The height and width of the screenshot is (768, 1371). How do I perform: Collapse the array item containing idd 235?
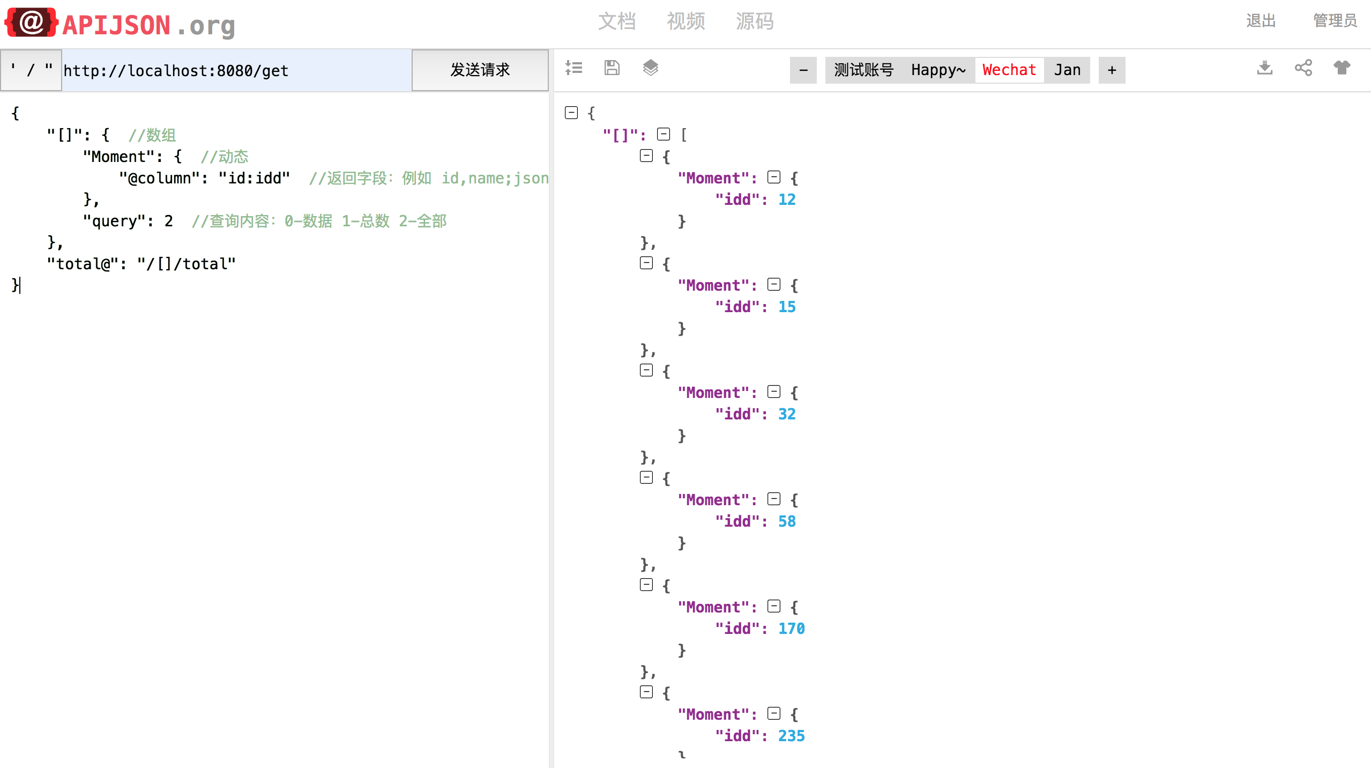[x=646, y=692]
